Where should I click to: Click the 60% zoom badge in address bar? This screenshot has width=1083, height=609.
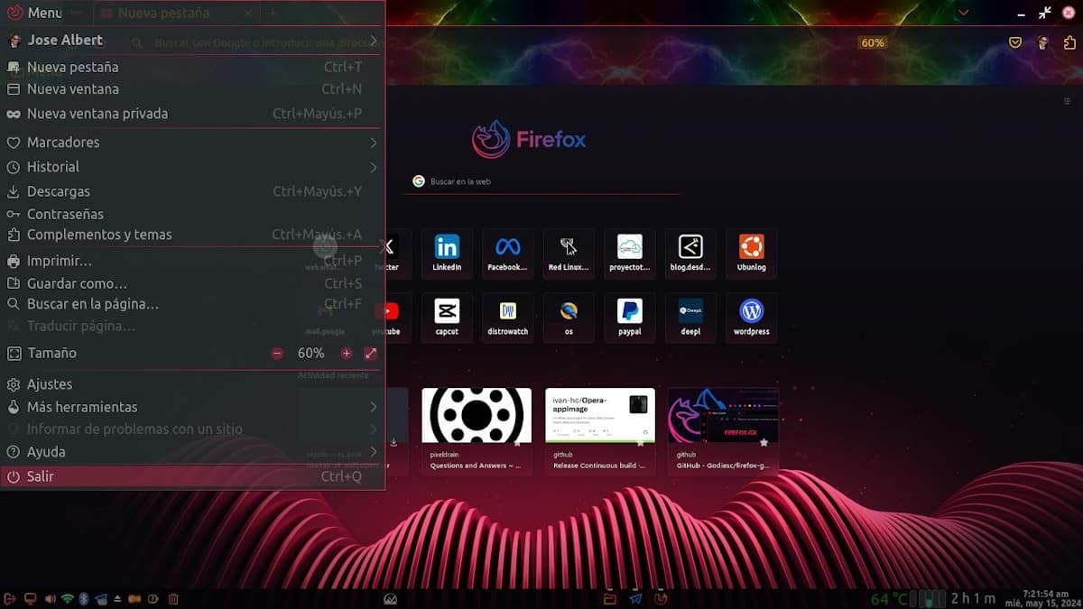pos(873,42)
